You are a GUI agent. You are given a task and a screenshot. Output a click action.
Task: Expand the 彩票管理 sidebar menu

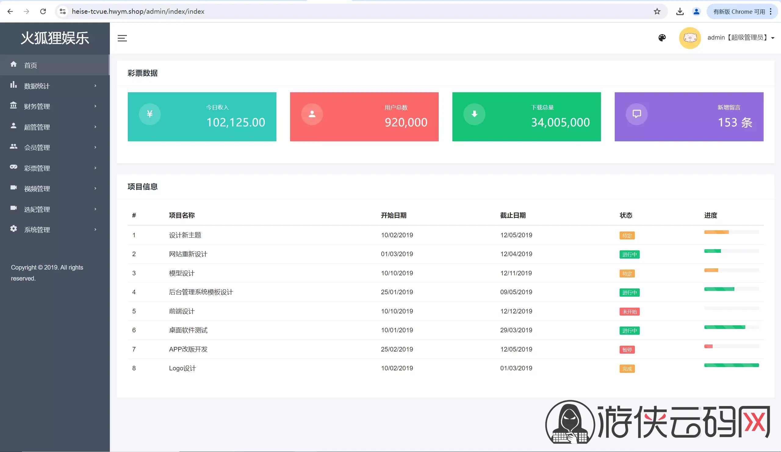click(55, 168)
